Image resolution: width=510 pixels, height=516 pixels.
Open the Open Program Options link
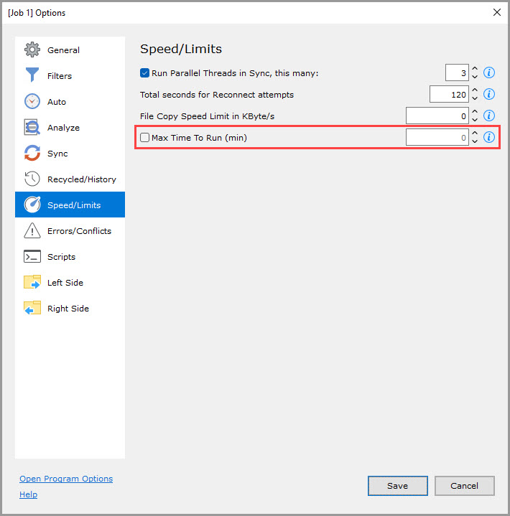66,479
